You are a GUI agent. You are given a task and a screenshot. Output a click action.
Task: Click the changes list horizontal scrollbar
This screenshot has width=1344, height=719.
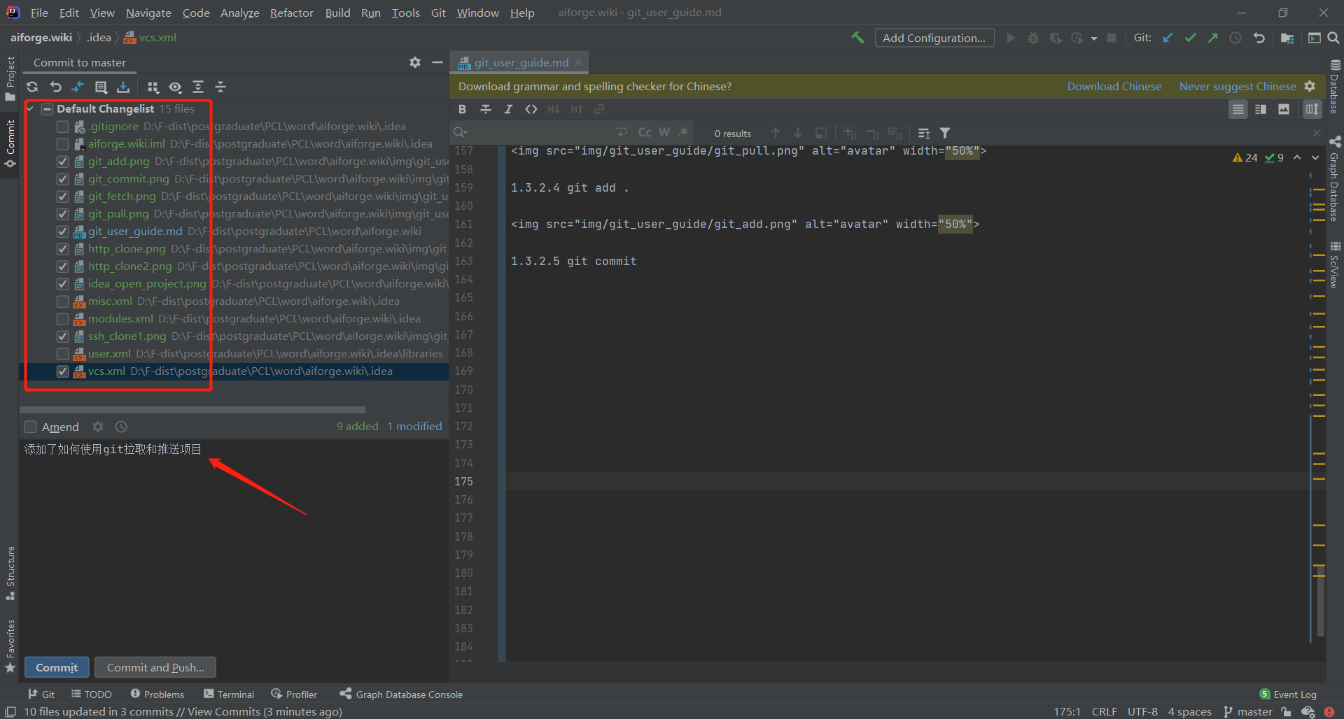[x=192, y=409]
